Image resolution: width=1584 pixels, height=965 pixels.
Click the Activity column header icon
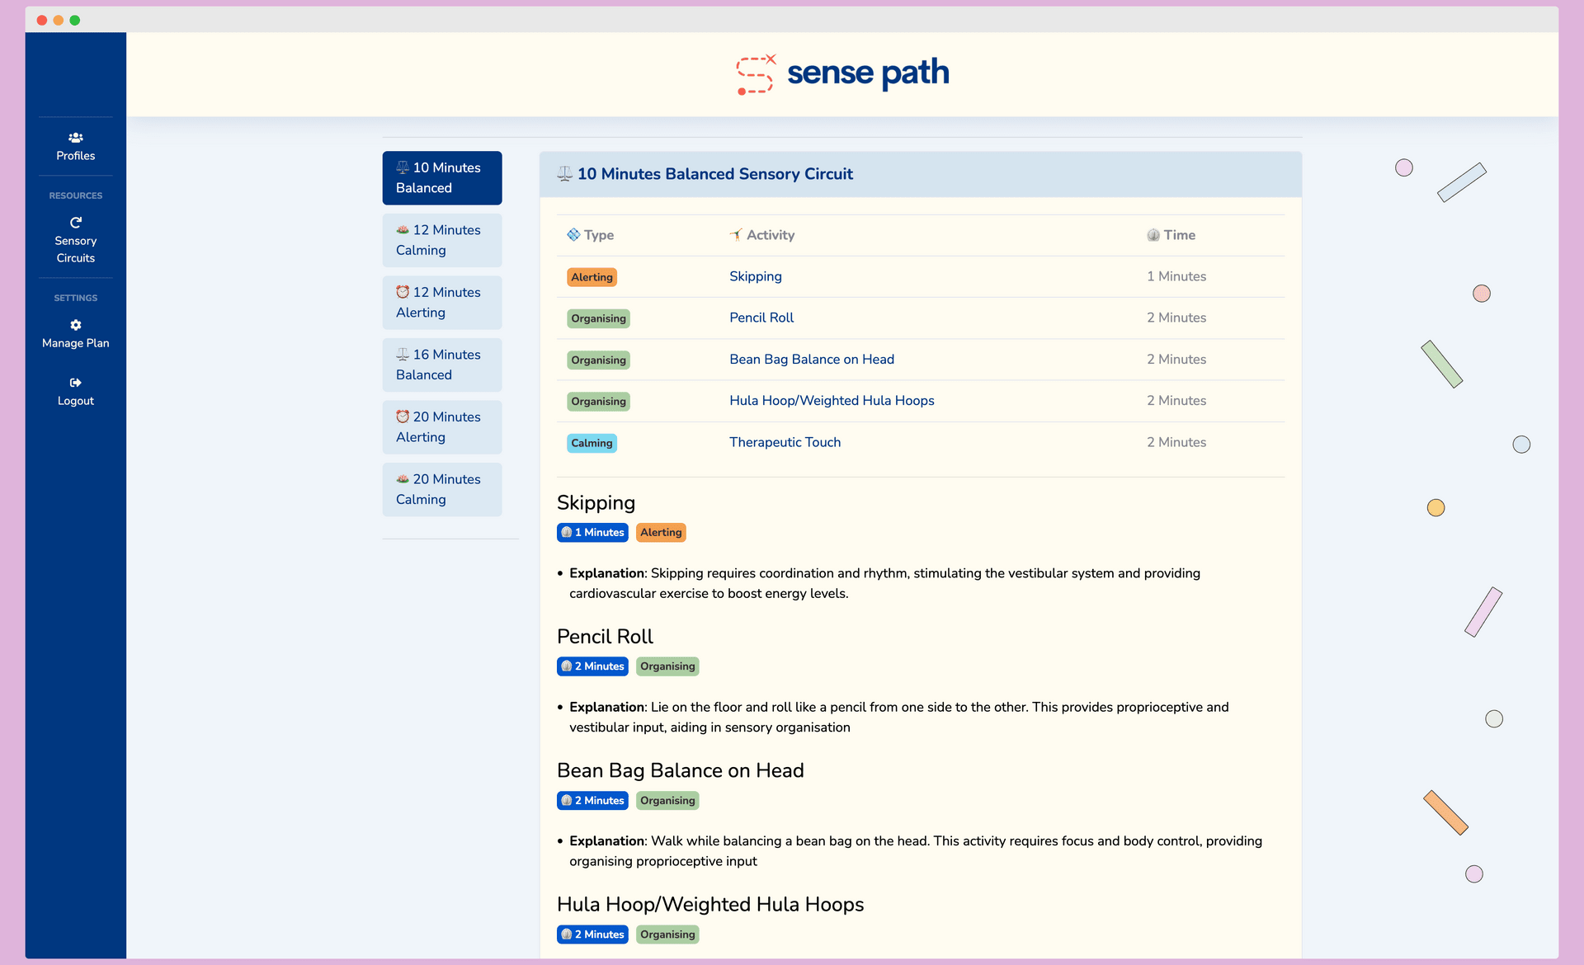pos(736,235)
